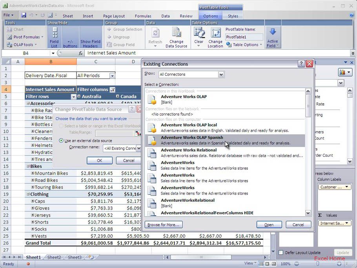Image resolution: width=357 pixels, height=268 pixels.
Task: Click Cancel in Change PivotTable Data Source dialog
Action: [128, 160]
